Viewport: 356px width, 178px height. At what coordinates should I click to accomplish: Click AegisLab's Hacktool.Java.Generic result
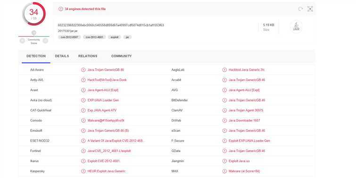(x=247, y=70)
